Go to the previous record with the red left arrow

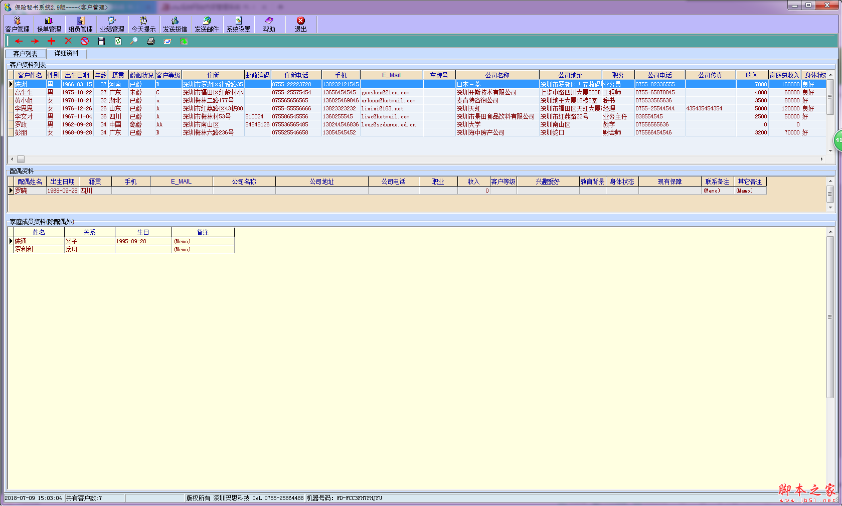click(19, 41)
